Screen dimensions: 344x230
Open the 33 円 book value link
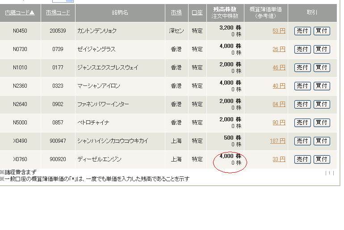[x=279, y=159]
